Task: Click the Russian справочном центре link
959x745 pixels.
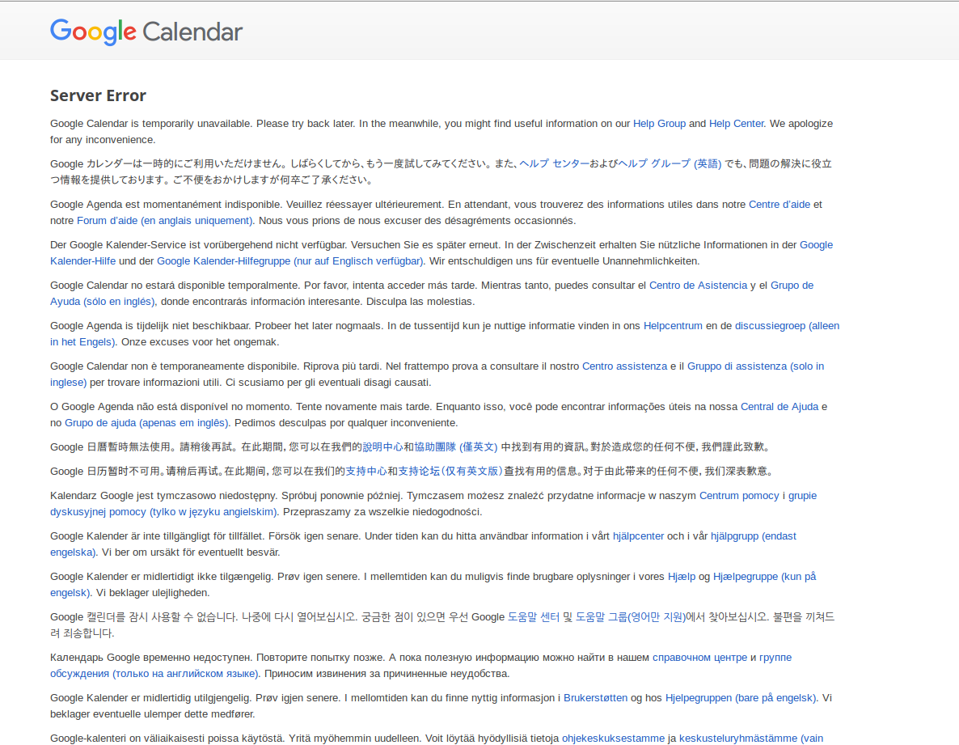Action: 699,658
